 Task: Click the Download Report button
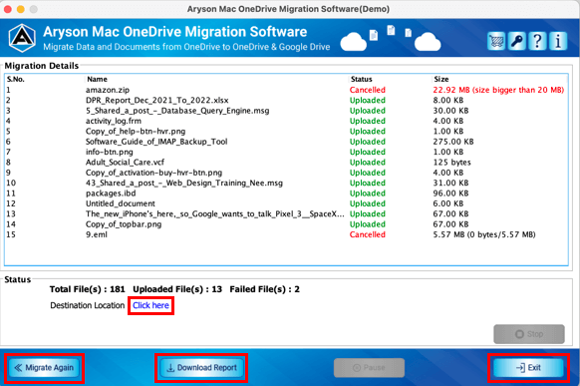pos(201,368)
